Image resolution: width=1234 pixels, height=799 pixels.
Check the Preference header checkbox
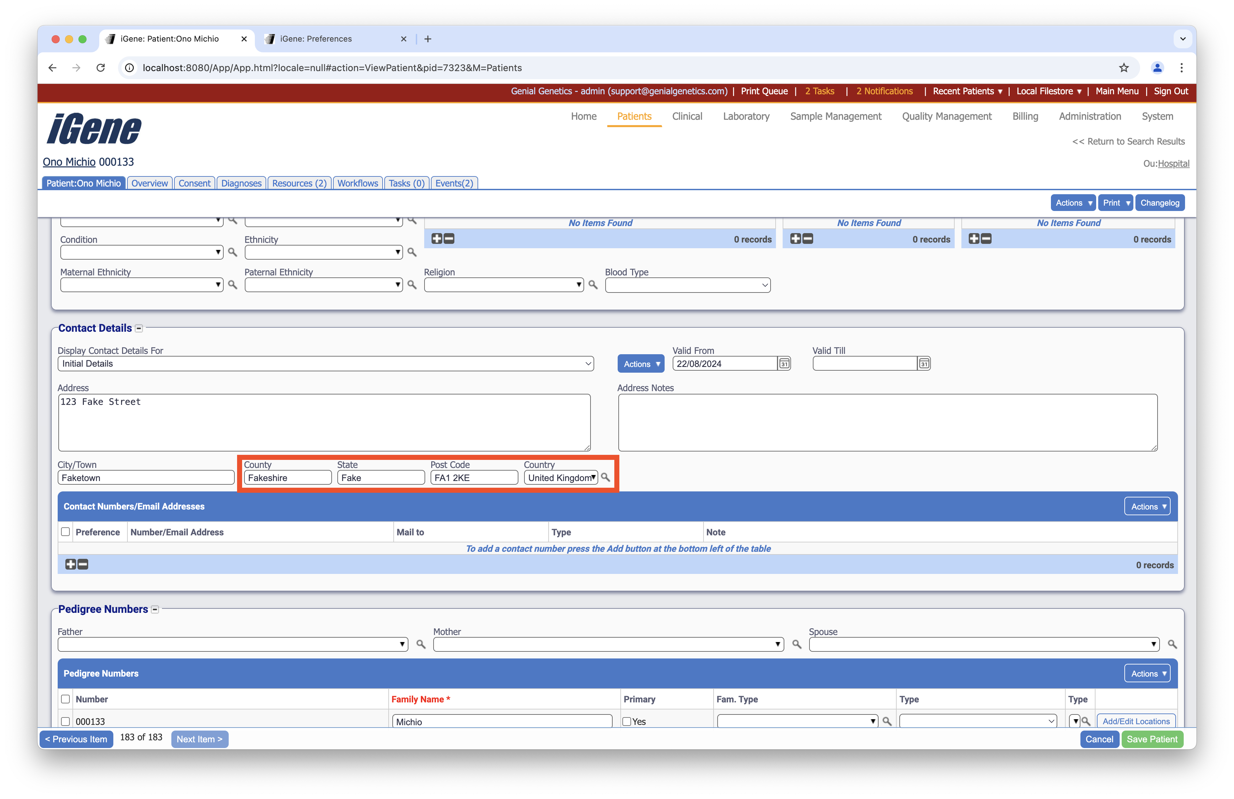point(65,532)
